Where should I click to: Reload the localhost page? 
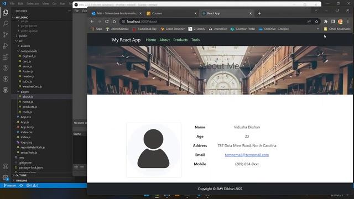[x=107, y=22]
